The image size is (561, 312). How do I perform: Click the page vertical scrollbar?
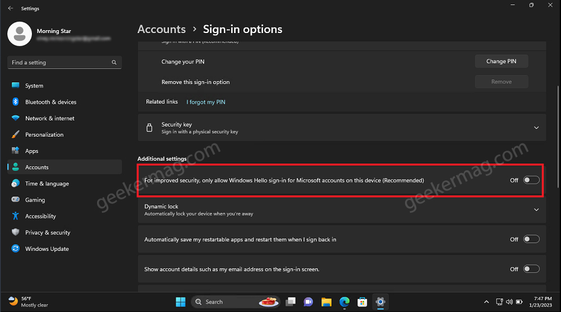coord(558,137)
